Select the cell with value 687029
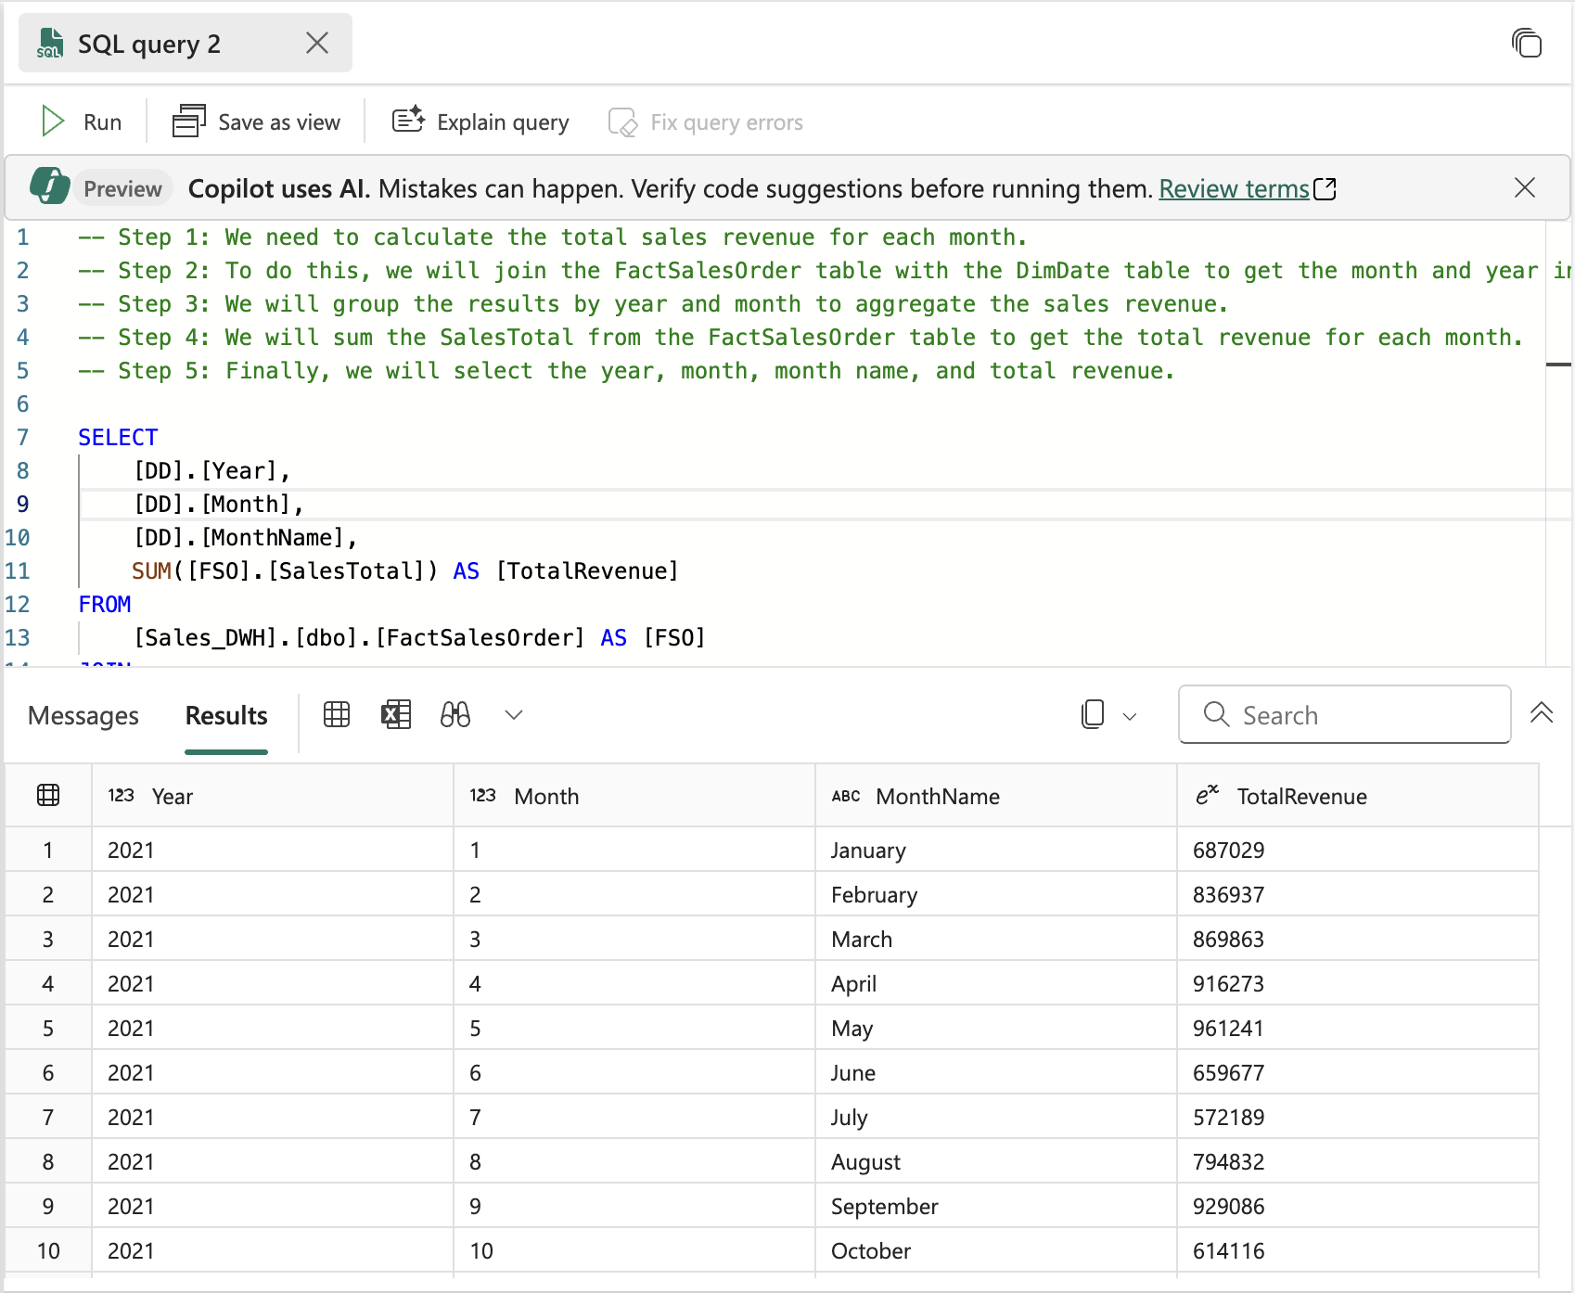Viewport: 1575px width, 1293px height. (x=1358, y=850)
